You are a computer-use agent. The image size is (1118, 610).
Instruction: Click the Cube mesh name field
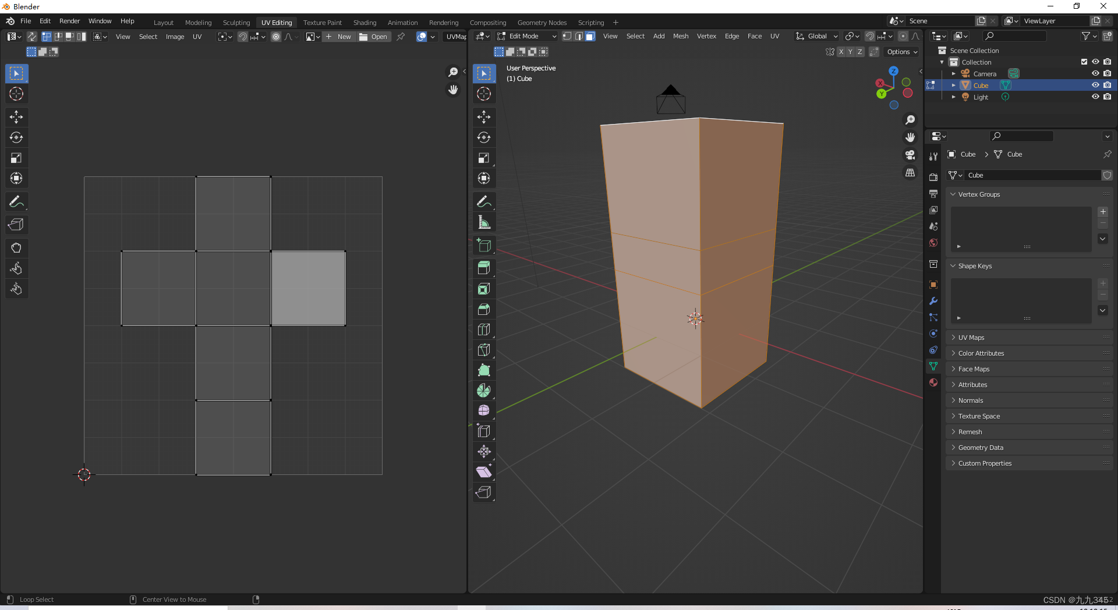point(1032,175)
